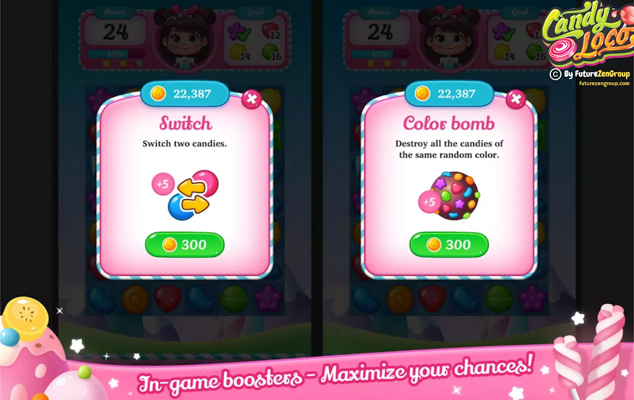Tap the +5 badge on Color bomb
Image resolution: width=634 pixels, height=400 pixels.
(429, 201)
